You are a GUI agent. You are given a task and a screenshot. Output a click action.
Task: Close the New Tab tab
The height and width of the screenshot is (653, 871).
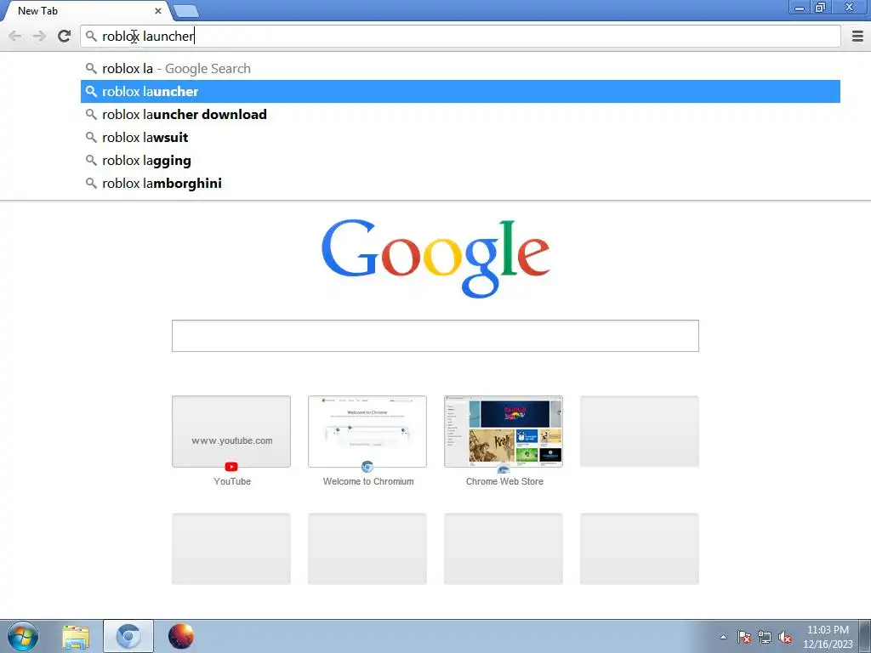[x=158, y=10]
